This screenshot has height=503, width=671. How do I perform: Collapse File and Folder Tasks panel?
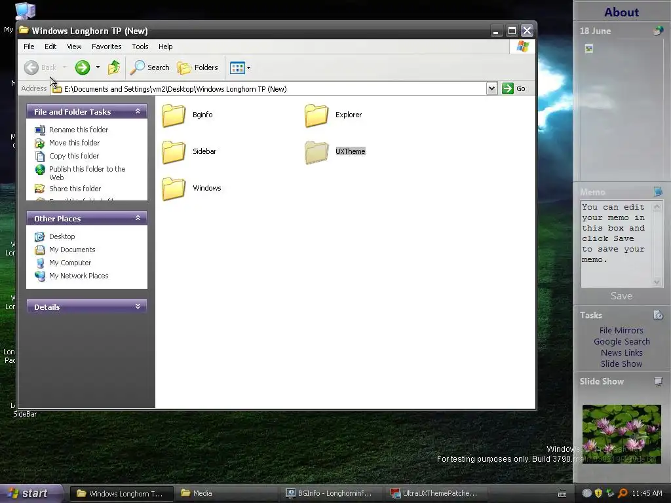[x=138, y=111]
